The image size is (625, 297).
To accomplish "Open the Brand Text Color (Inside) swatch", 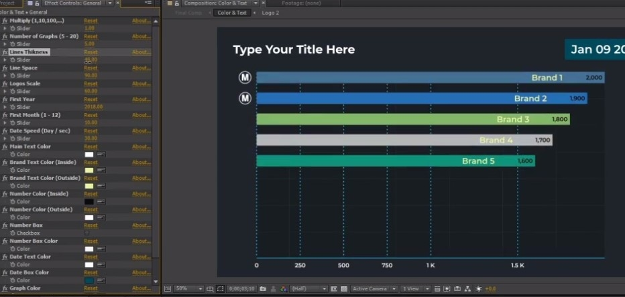I will point(89,171).
